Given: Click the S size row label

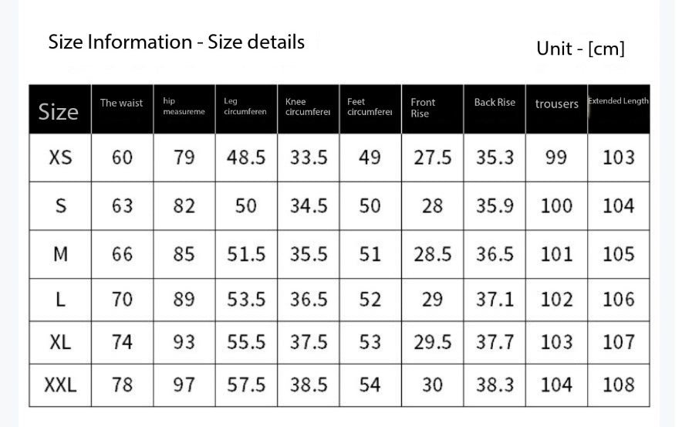Looking at the screenshot, I should 60,206.
